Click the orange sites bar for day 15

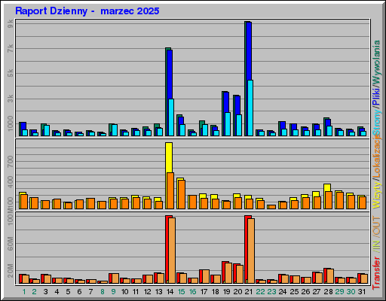tap(182, 194)
